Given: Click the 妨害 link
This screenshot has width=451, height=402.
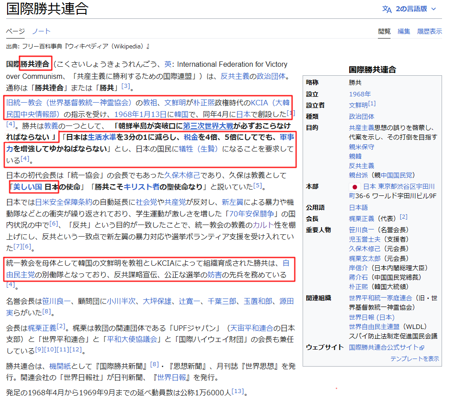Looking at the screenshot, I should 215,275.
